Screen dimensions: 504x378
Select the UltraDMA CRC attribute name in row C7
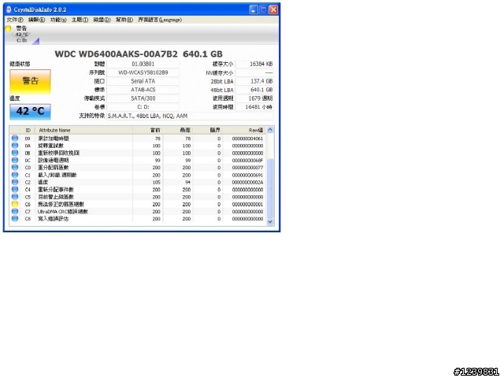coord(63,212)
